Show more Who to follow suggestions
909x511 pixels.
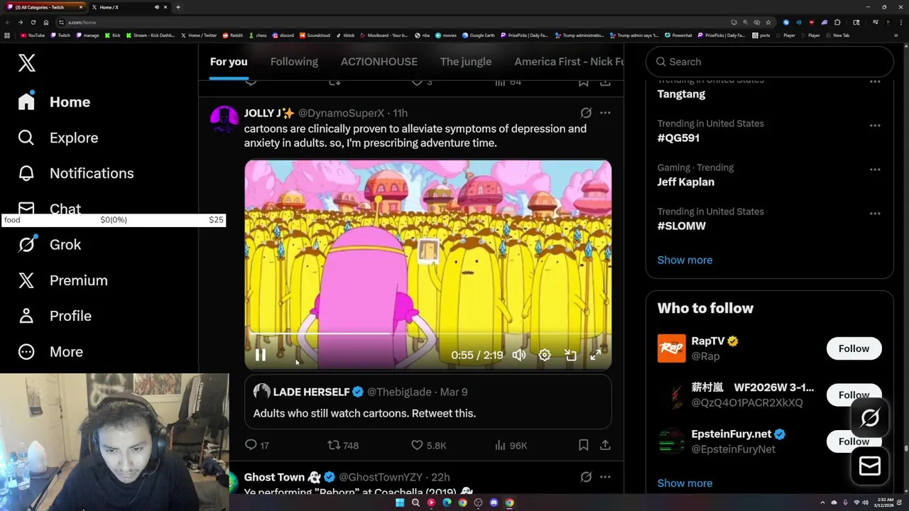click(685, 483)
